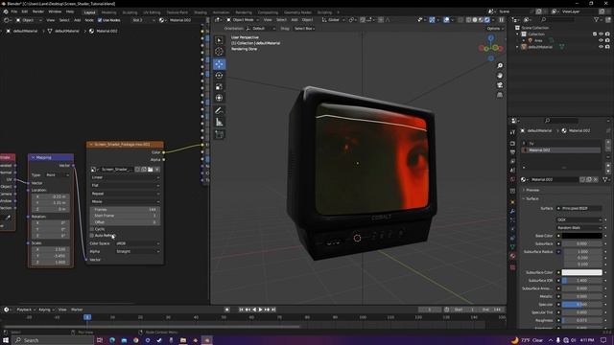614x345 pixels.
Task: Switch to solid viewport shading mode
Action: point(475,20)
